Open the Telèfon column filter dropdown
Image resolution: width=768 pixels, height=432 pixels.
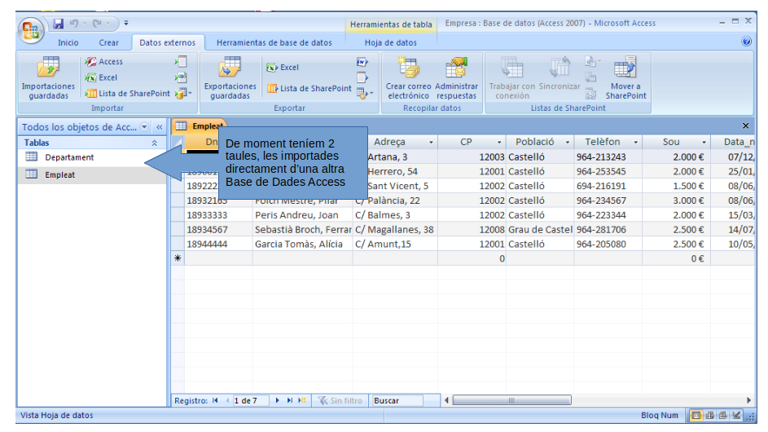coord(635,142)
